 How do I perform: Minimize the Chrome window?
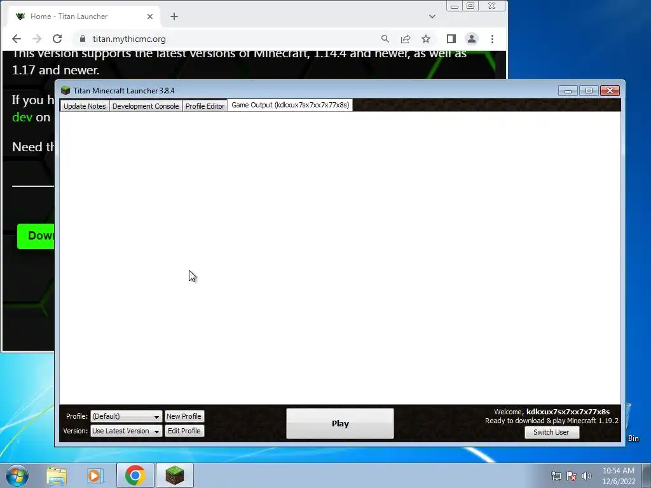[x=455, y=6]
